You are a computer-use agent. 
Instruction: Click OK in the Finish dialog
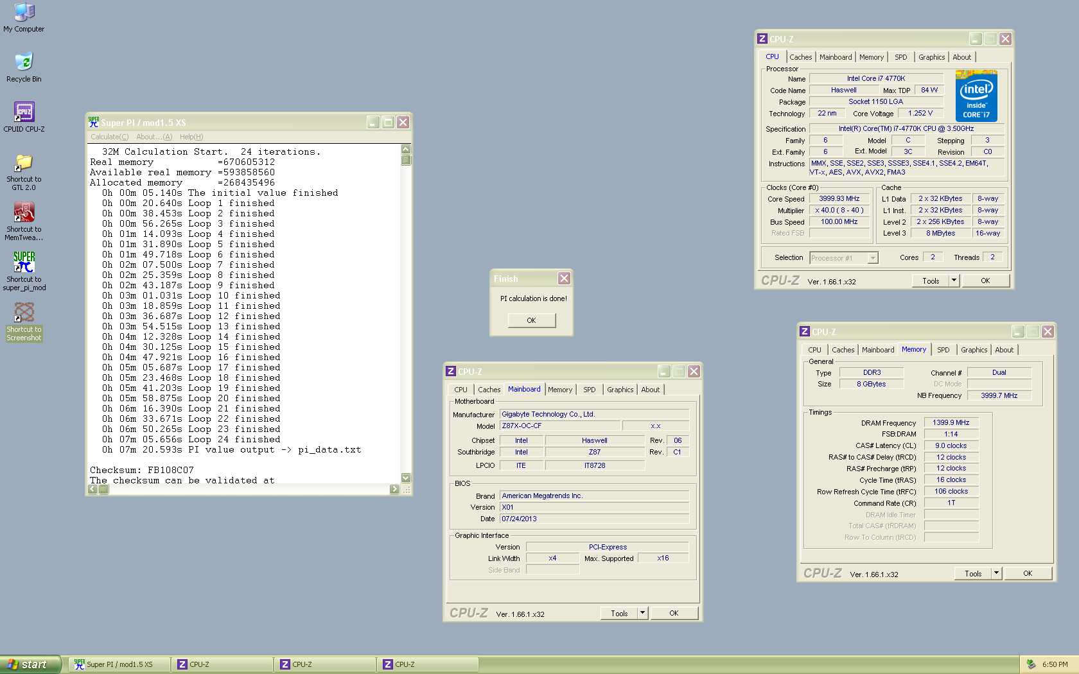coord(531,320)
